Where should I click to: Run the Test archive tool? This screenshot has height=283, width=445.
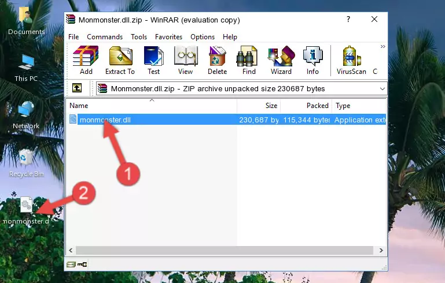153,60
